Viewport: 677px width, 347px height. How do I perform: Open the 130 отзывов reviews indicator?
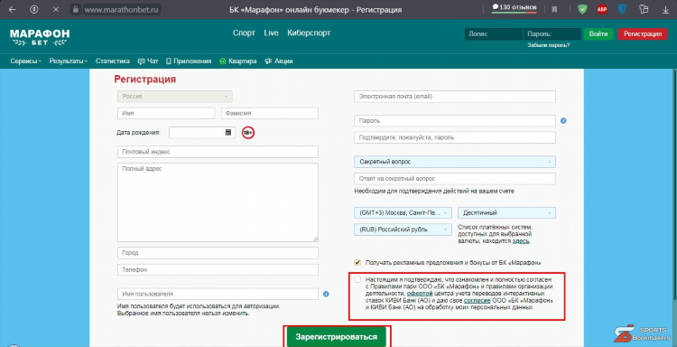tap(515, 8)
